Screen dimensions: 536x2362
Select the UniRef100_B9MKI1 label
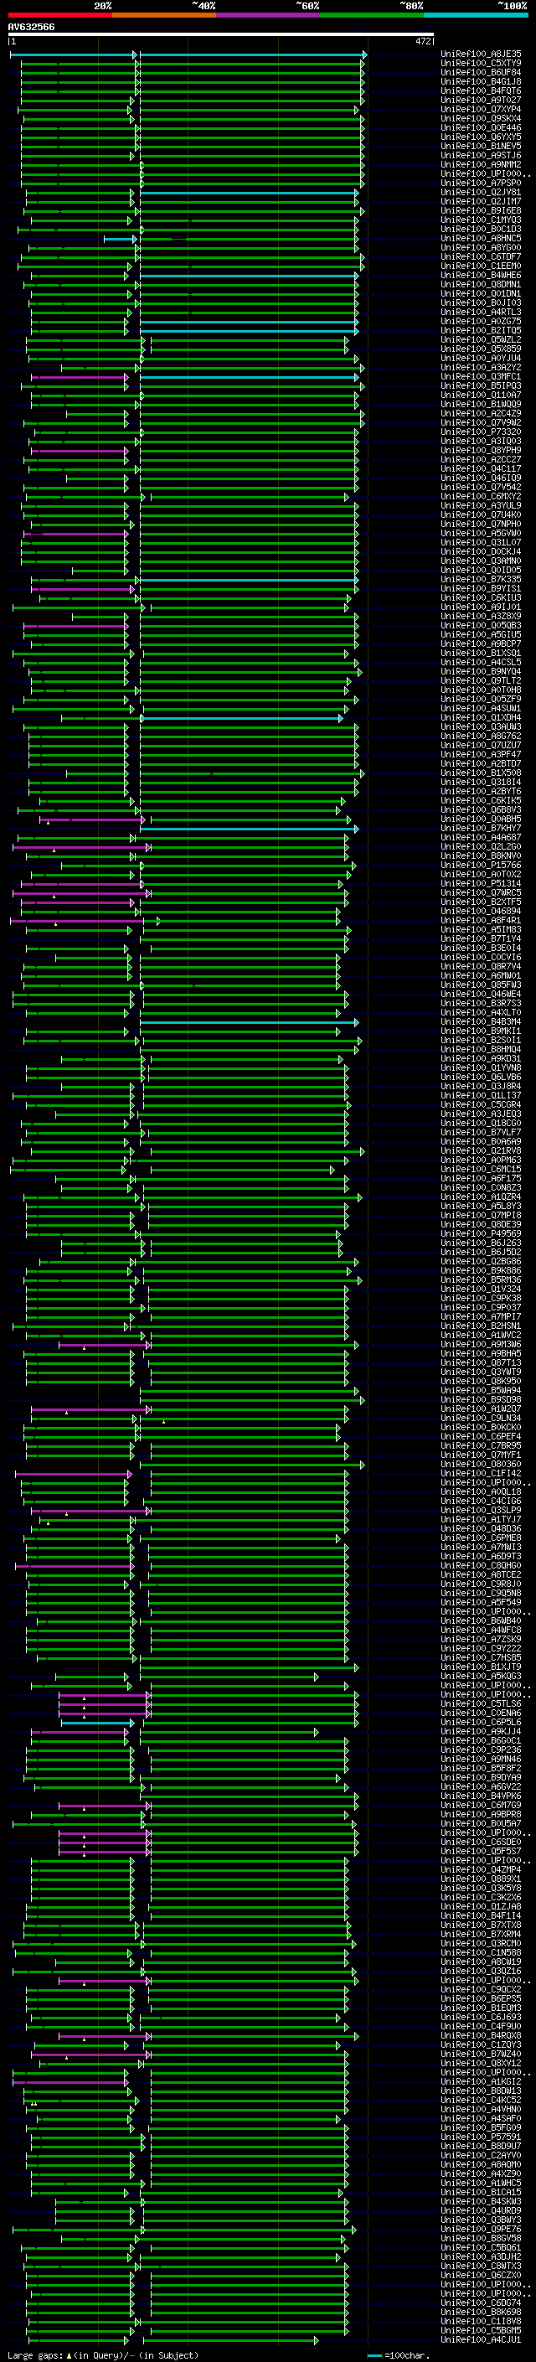pos(481,1031)
